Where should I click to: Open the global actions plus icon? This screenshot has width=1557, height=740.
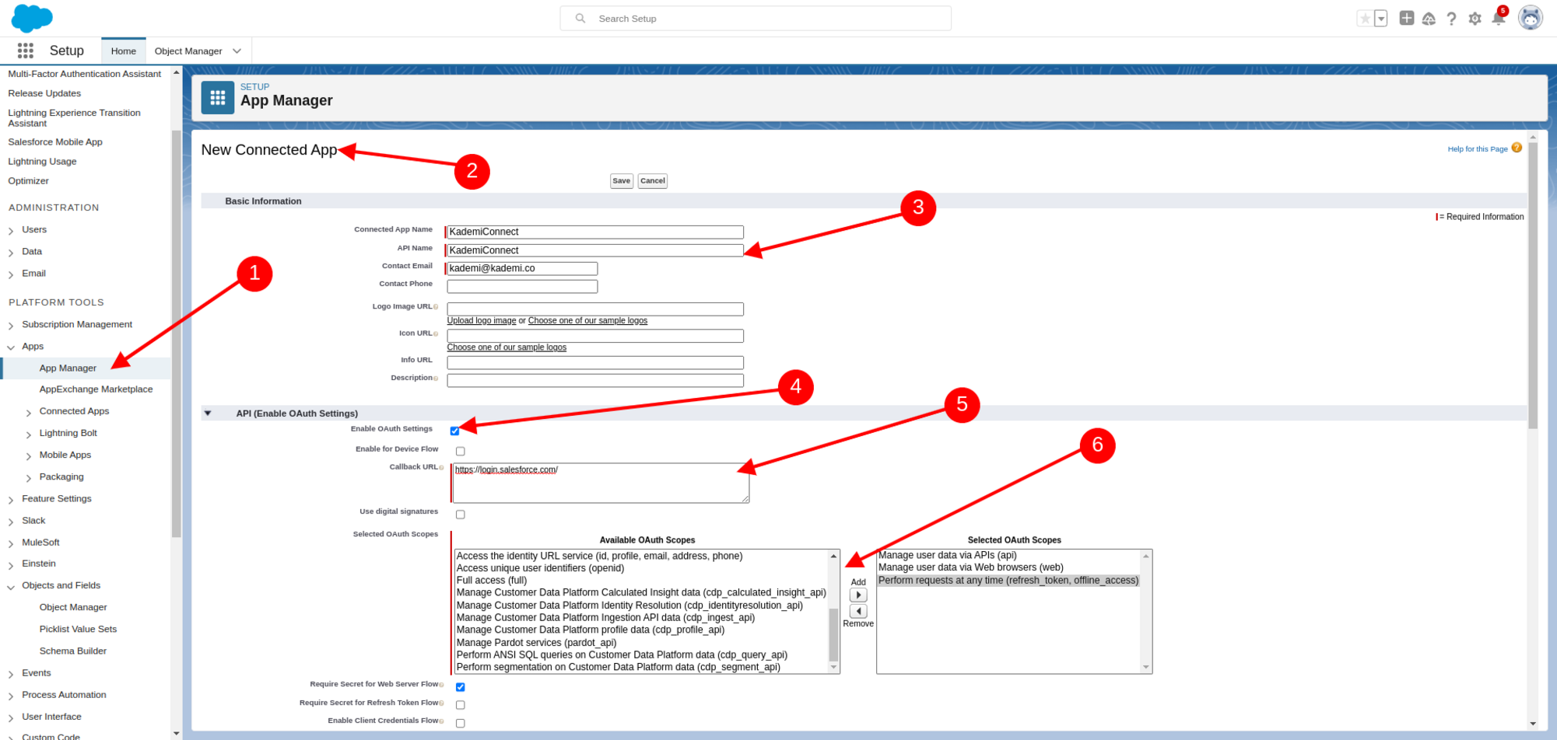pos(1406,18)
